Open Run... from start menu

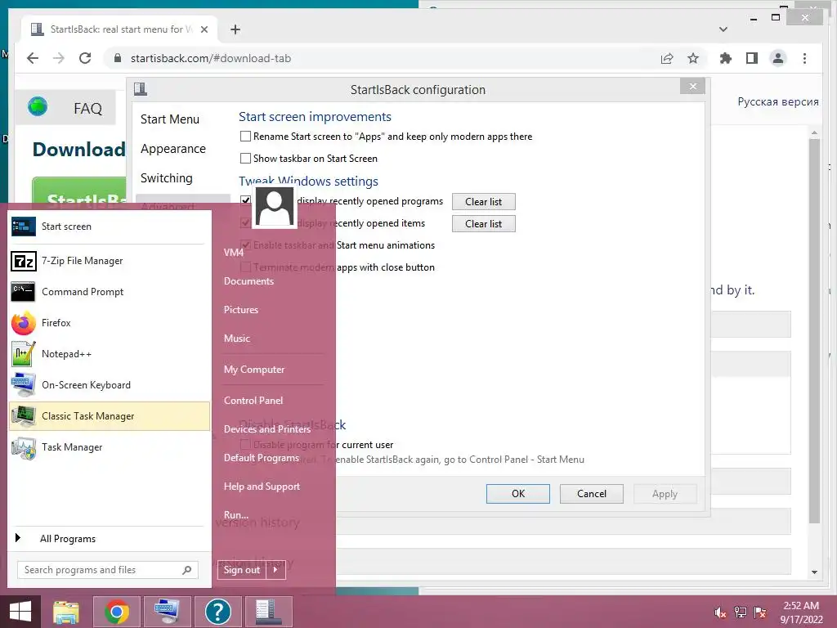[x=236, y=515]
